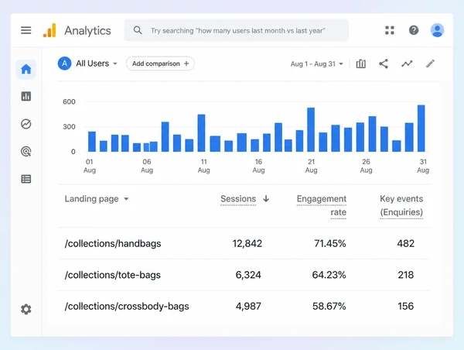Open the Landing page dimension dropdown
This screenshot has height=350, width=464.
coord(97,199)
